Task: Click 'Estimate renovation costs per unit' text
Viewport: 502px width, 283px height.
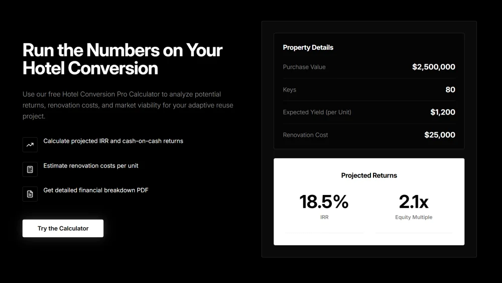Action: point(90,166)
